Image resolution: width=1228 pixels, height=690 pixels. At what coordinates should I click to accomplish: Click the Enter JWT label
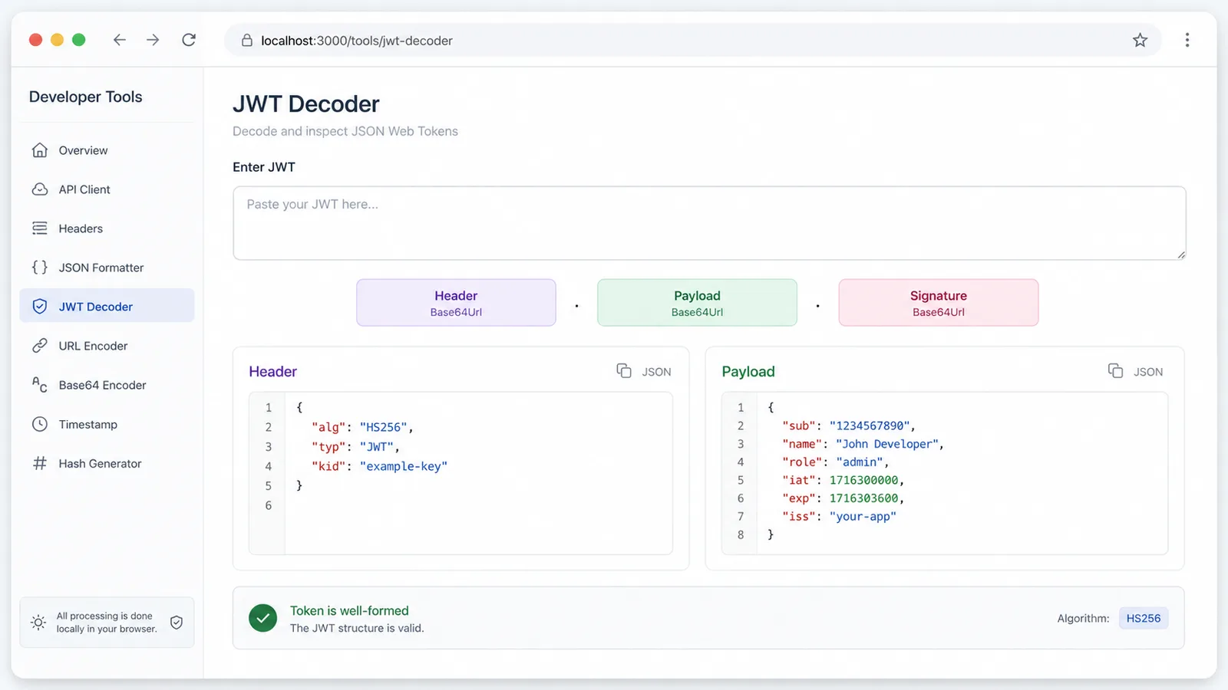(x=264, y=167)
